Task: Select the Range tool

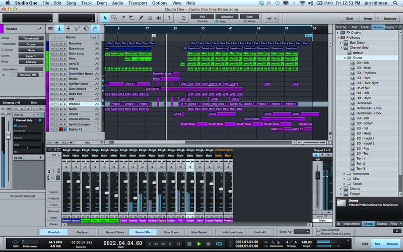Action: [x=114, y=18]
